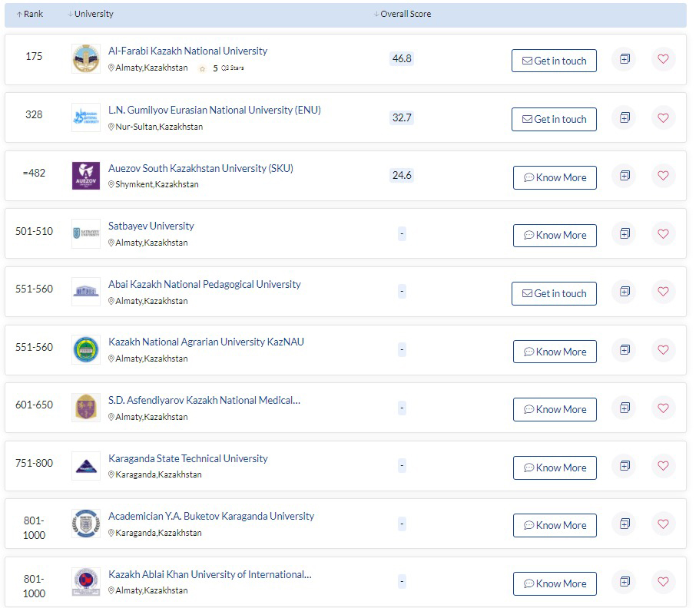The image size is (699, 608).
Task: Click overall score 46.8
Action: pos(402,59)
